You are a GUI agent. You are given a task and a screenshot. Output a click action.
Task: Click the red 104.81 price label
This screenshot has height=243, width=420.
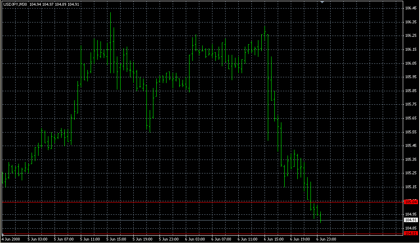(x=411, y=233)
